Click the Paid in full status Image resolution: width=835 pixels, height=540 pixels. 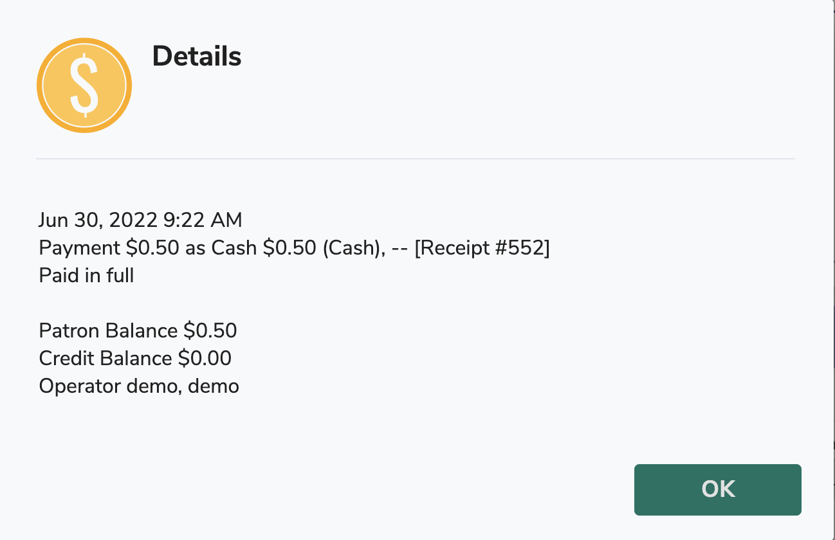[86, 276]
